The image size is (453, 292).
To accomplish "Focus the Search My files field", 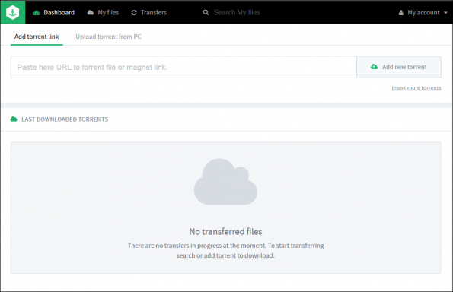I will click(x=237, y=13).
